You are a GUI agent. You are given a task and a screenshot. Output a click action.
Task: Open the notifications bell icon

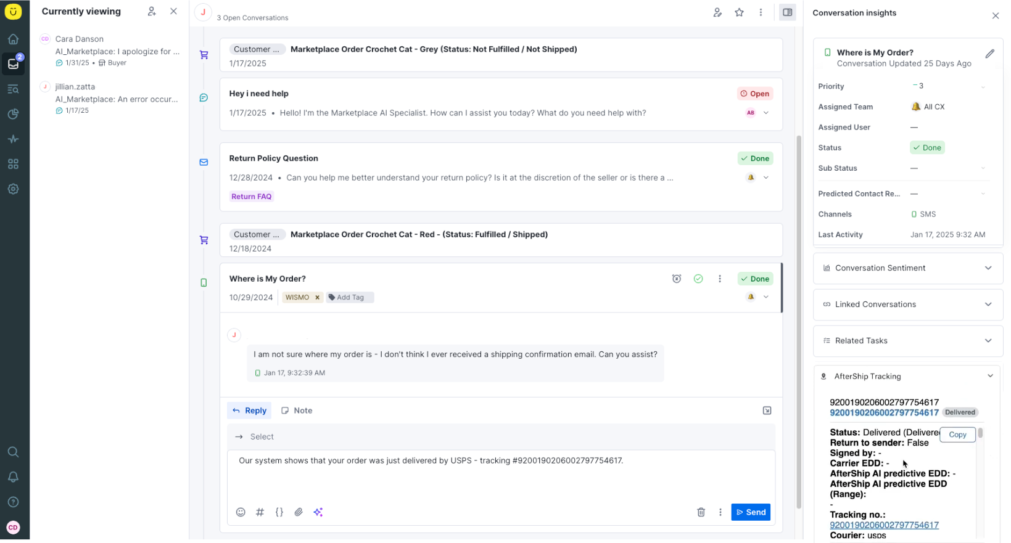[13, 477]
